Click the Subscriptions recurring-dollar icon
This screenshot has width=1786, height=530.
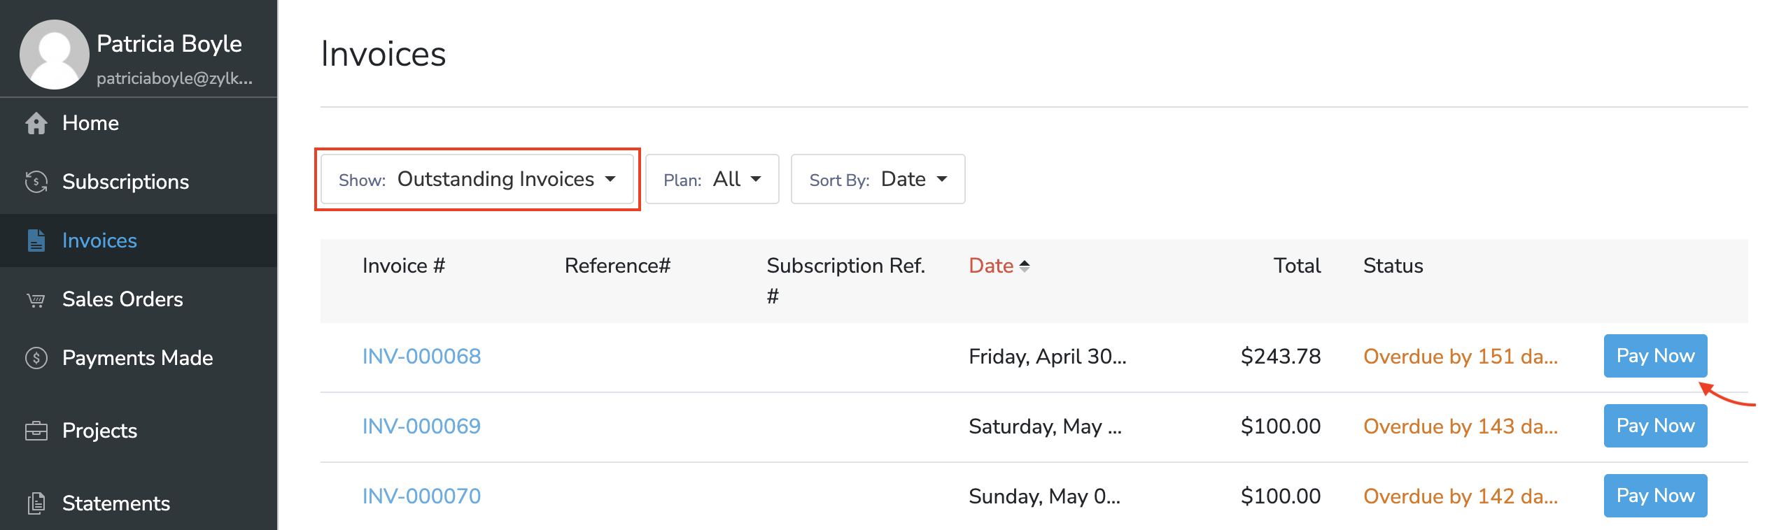click(36, 182)
